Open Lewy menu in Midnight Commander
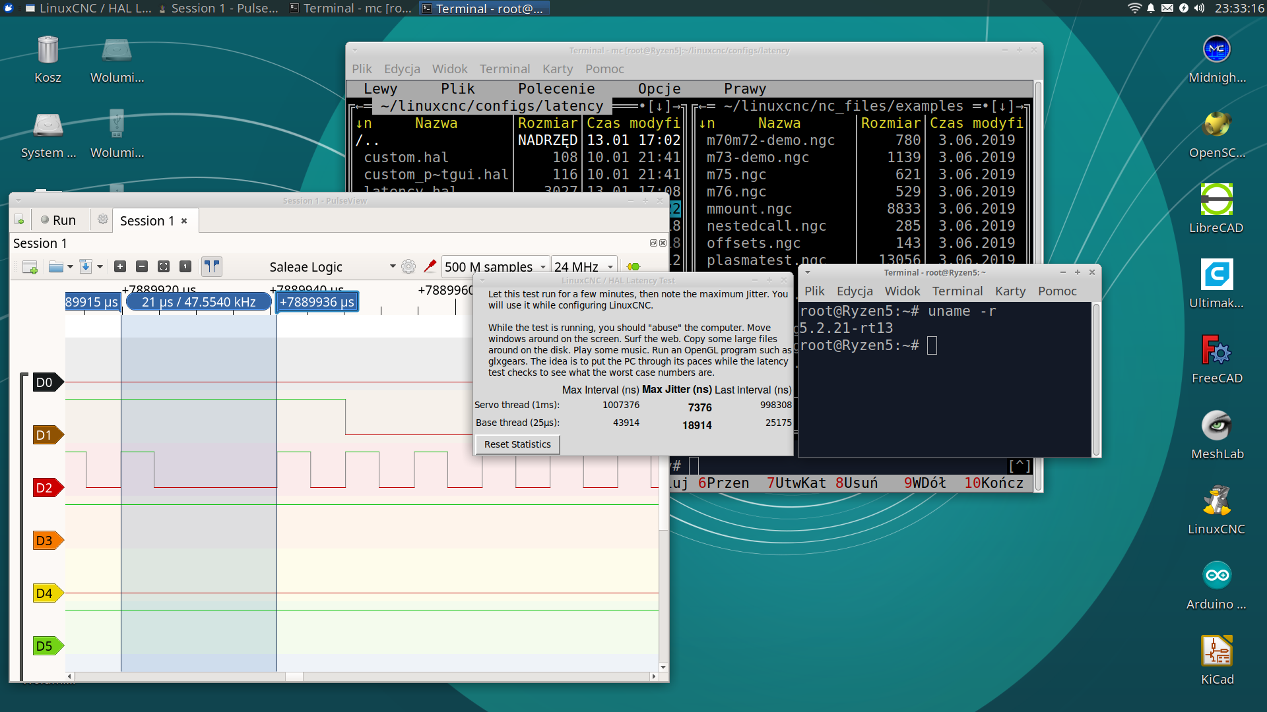 380,88
